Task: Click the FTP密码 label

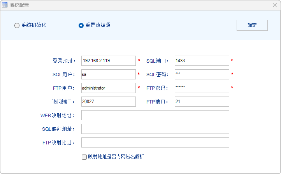Action: tap(157, 88)
